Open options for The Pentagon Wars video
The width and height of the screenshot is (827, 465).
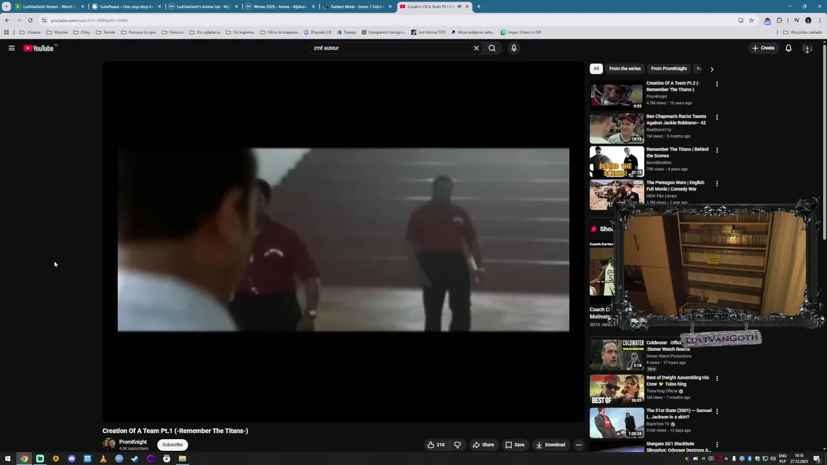click(x=717, y=183)
